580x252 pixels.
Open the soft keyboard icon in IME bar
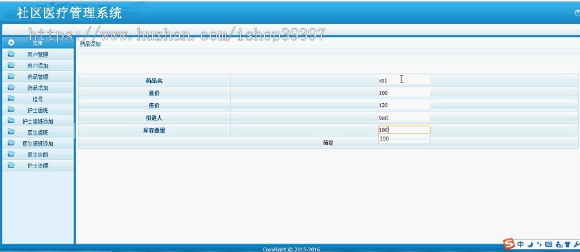[548, 244]
